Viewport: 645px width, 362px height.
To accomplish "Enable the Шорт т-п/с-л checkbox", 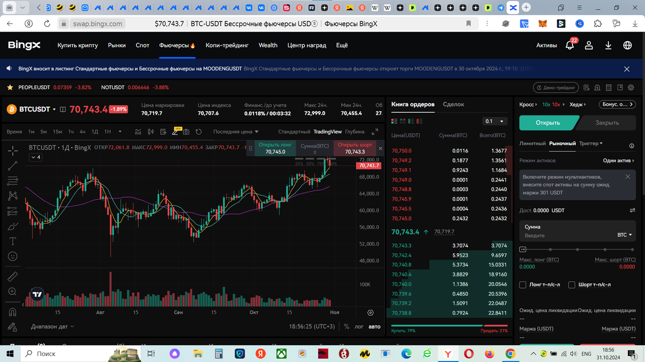I will [572, 285].
